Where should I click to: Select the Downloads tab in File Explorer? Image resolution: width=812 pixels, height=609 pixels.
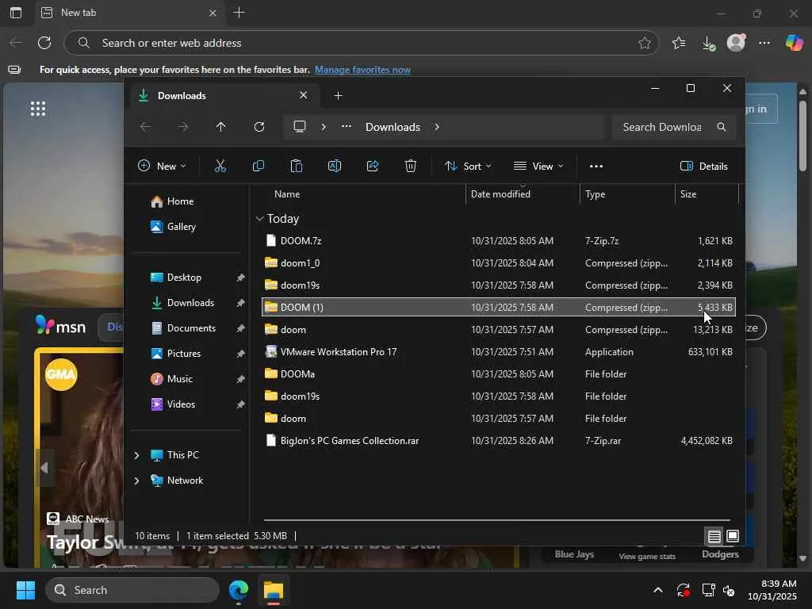point(222,96)
